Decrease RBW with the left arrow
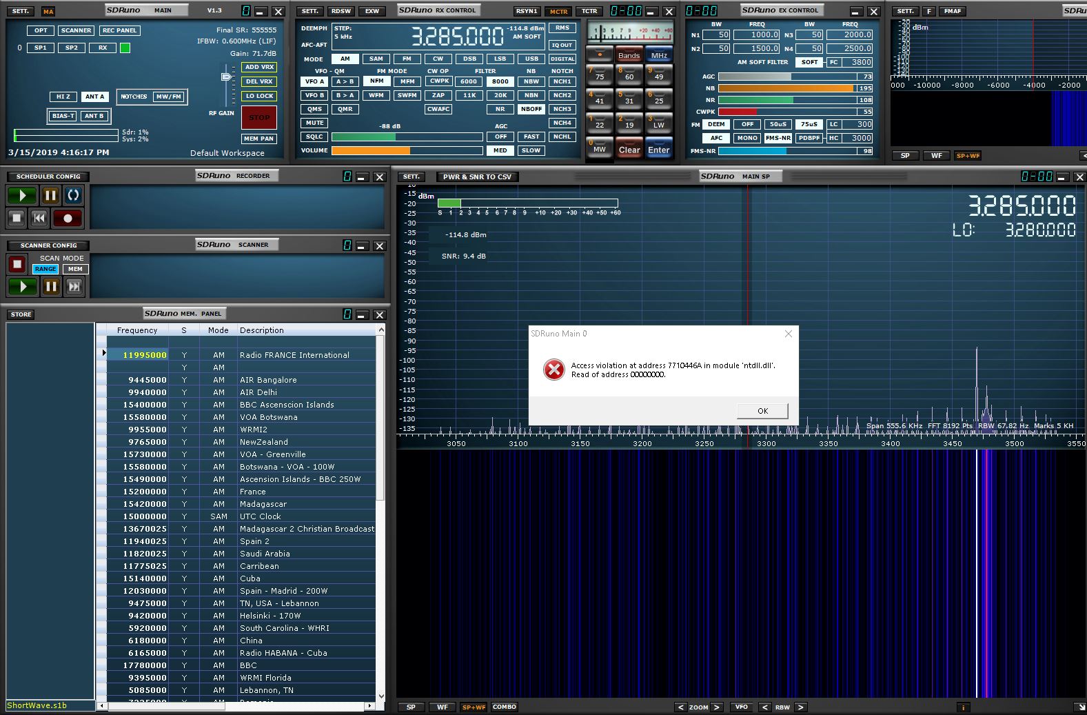The height and width of the screenshot is (715, 1087). pos(764,707)
